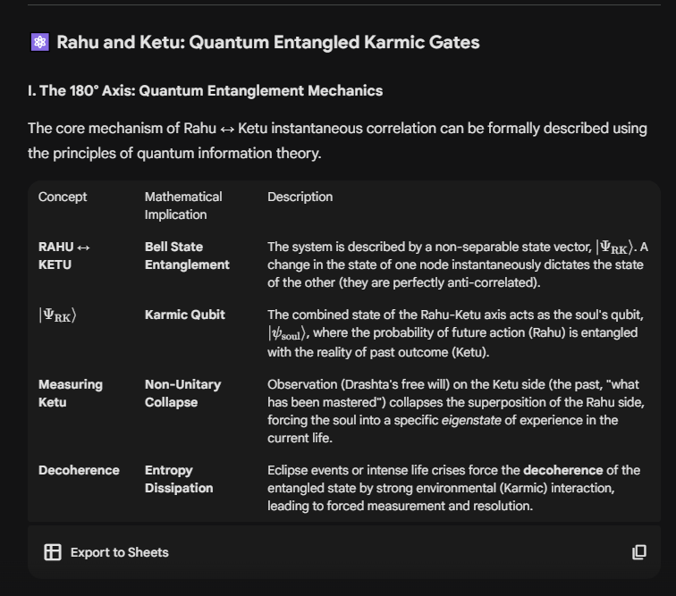Click the "Description" column header
The height and width of the screenshot is (596, 676).
[x=300, y=197]
